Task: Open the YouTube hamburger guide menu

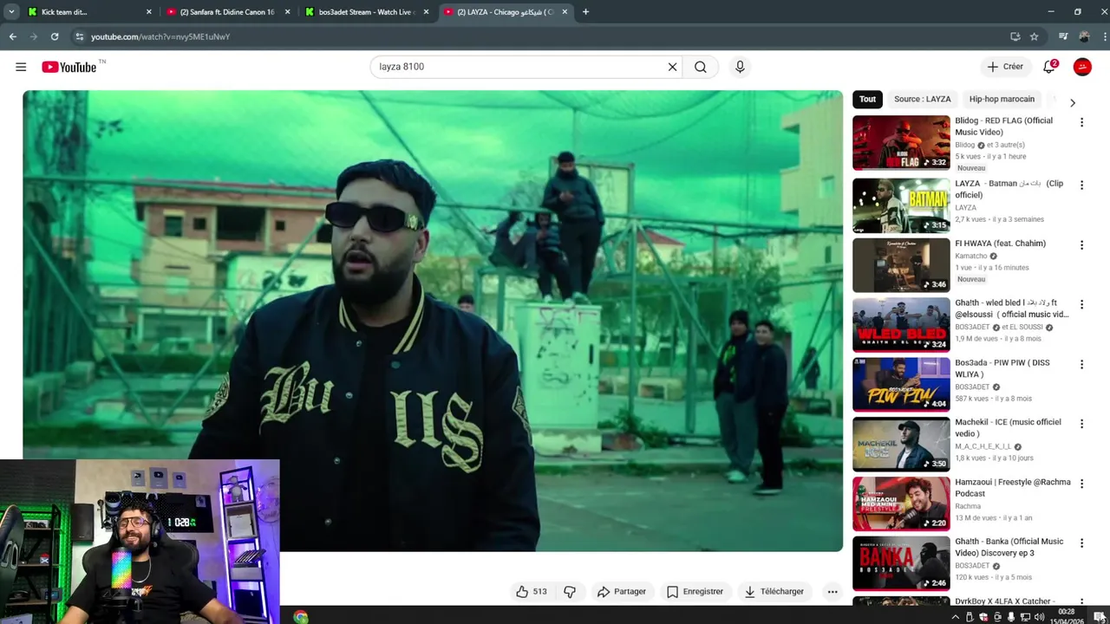Action: point(21,67)
